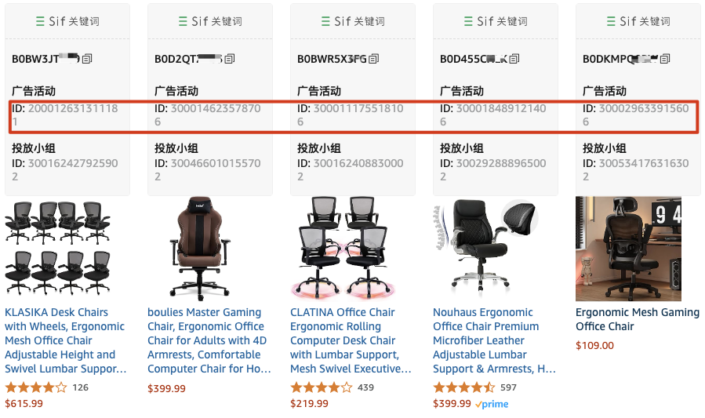Viewport: 705px width, 418px height.
Task: Open KLASIKA Desk Chairs product link
Action: tap(66, 340)
